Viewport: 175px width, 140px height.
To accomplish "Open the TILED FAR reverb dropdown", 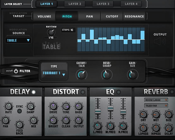I will (x=156, y=106).
